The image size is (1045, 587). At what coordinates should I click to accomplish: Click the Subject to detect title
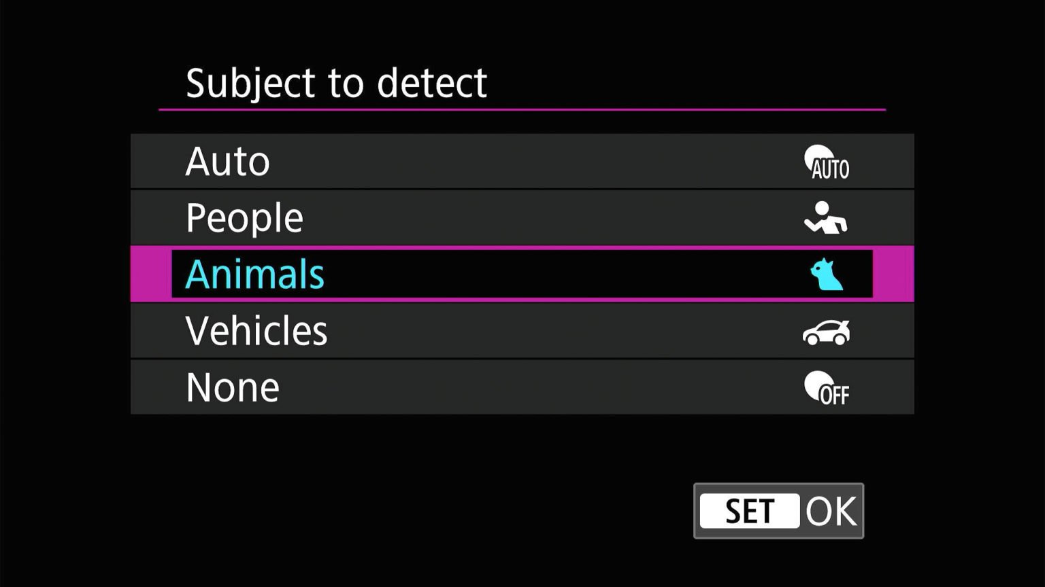pyautogui.click(x=335, y=82)
